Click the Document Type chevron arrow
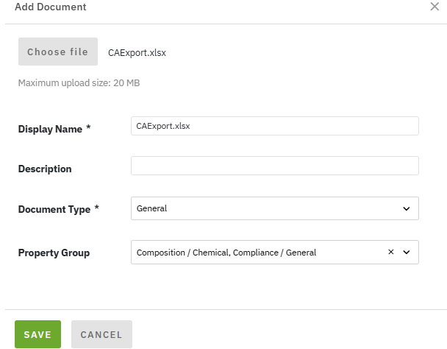The height and width of the screenshot is (349, 447). pyautogui.click(x=407, y=208)
